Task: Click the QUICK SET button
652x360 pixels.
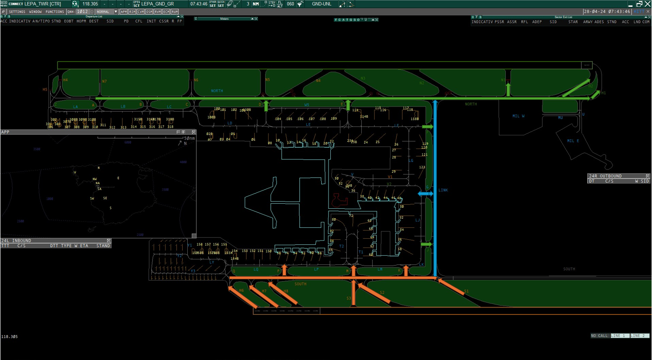Action: pos(221,4)
